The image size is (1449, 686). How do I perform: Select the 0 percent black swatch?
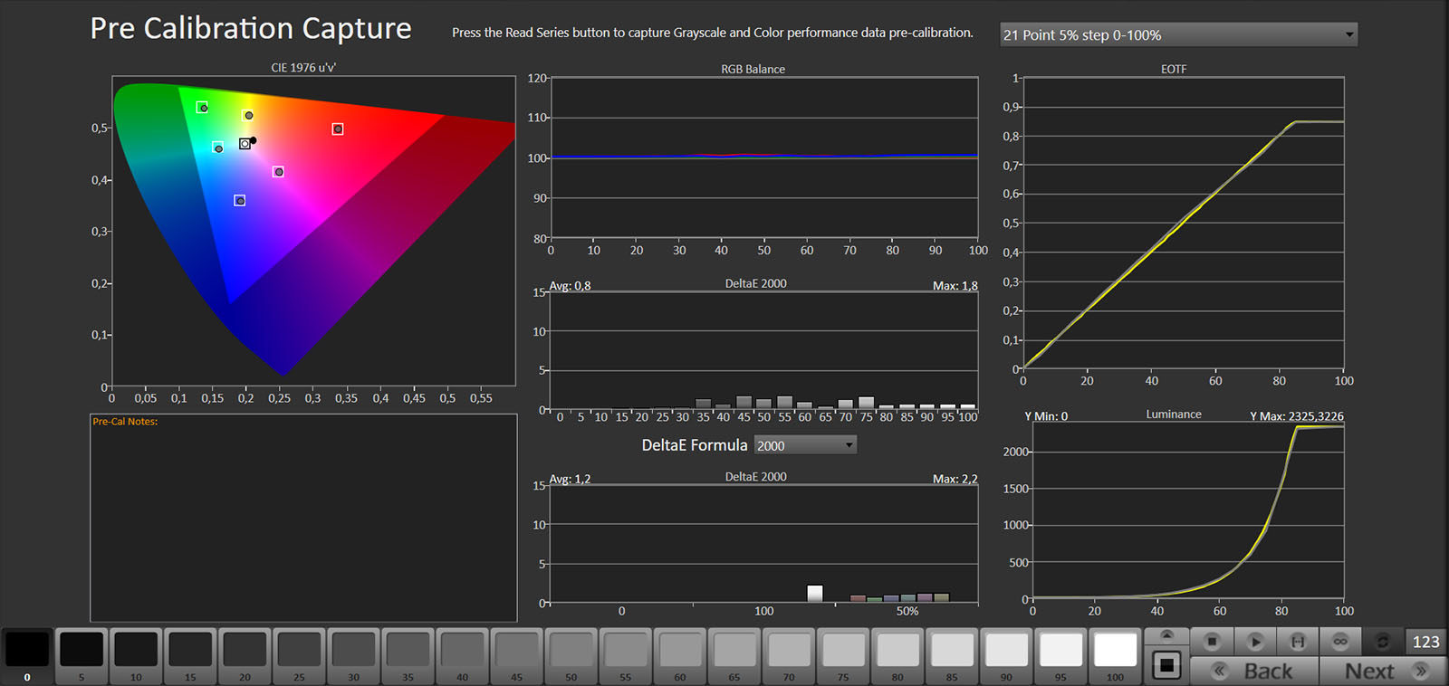(x=27, y=651)
